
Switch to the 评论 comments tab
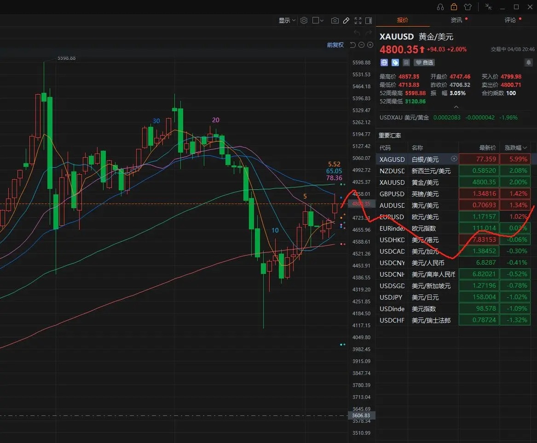(510, 20)
